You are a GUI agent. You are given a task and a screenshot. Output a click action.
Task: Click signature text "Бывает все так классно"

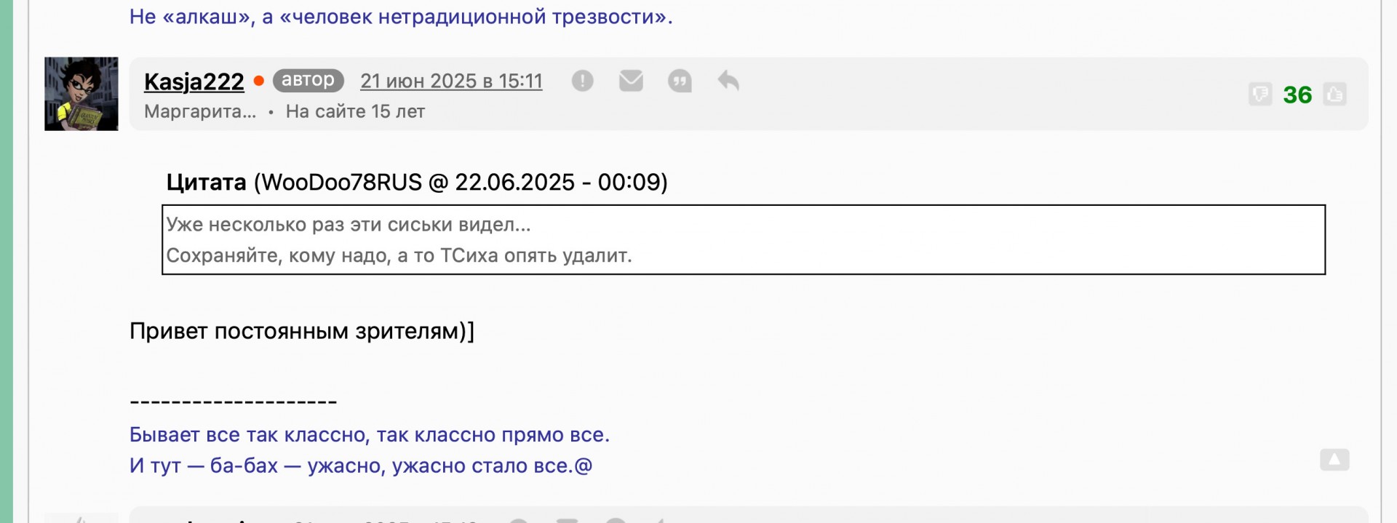click(370, 435)
